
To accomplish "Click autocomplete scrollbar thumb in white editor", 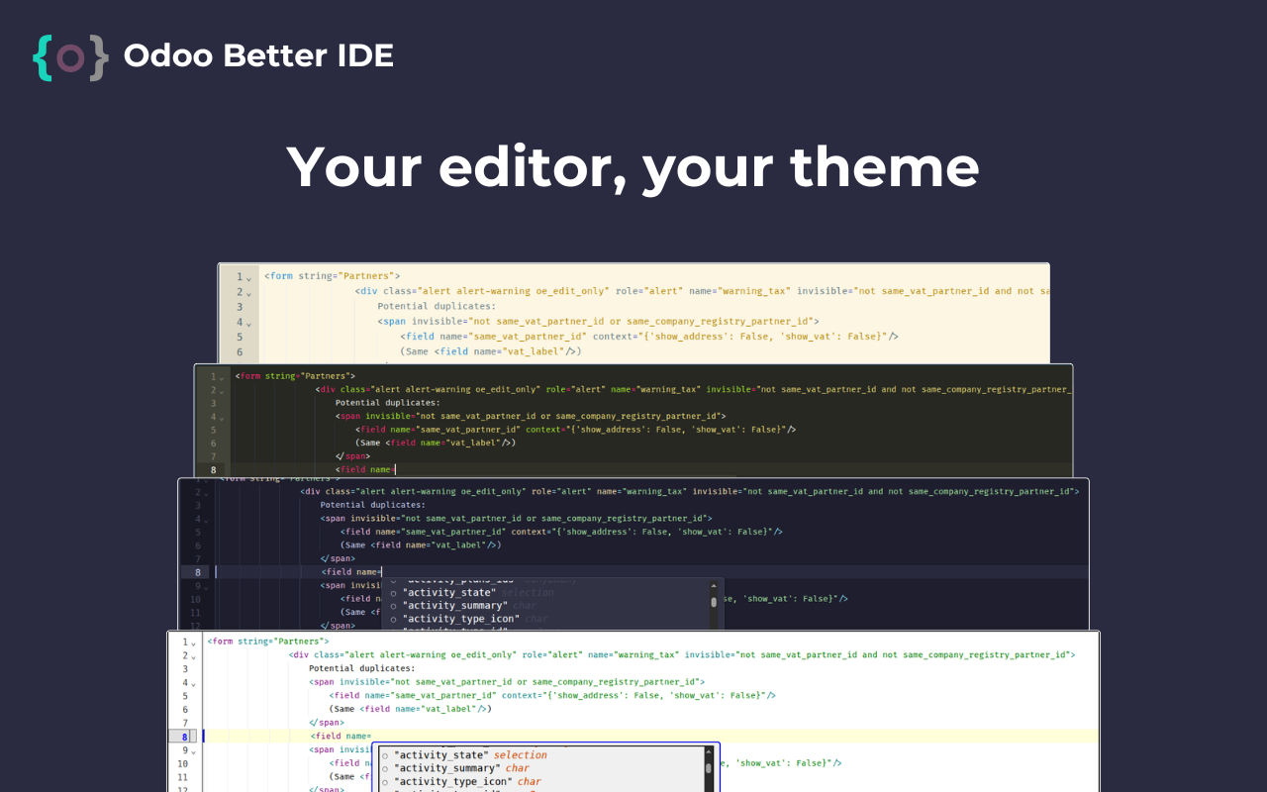I will pyautogui.click(x=709, y=766).
